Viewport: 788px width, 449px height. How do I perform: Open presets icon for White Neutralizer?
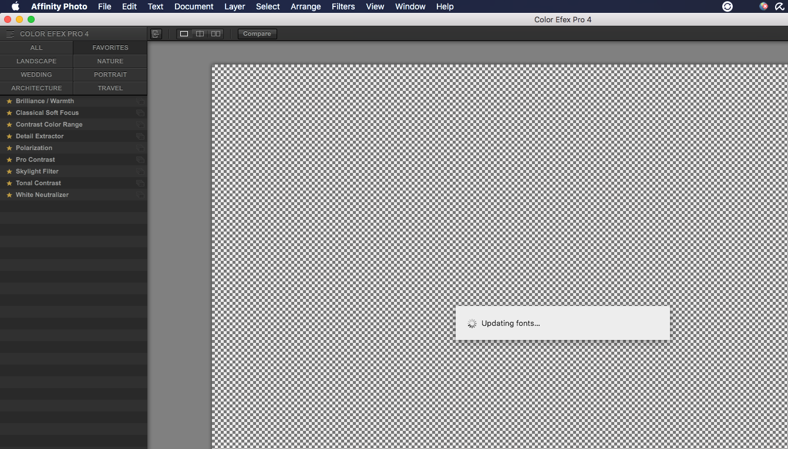(x=140, y=195)
